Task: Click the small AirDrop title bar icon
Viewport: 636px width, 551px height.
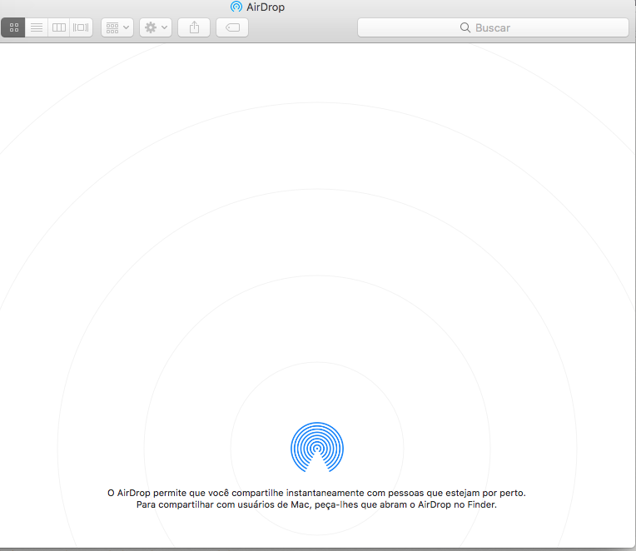Action: 236,7
